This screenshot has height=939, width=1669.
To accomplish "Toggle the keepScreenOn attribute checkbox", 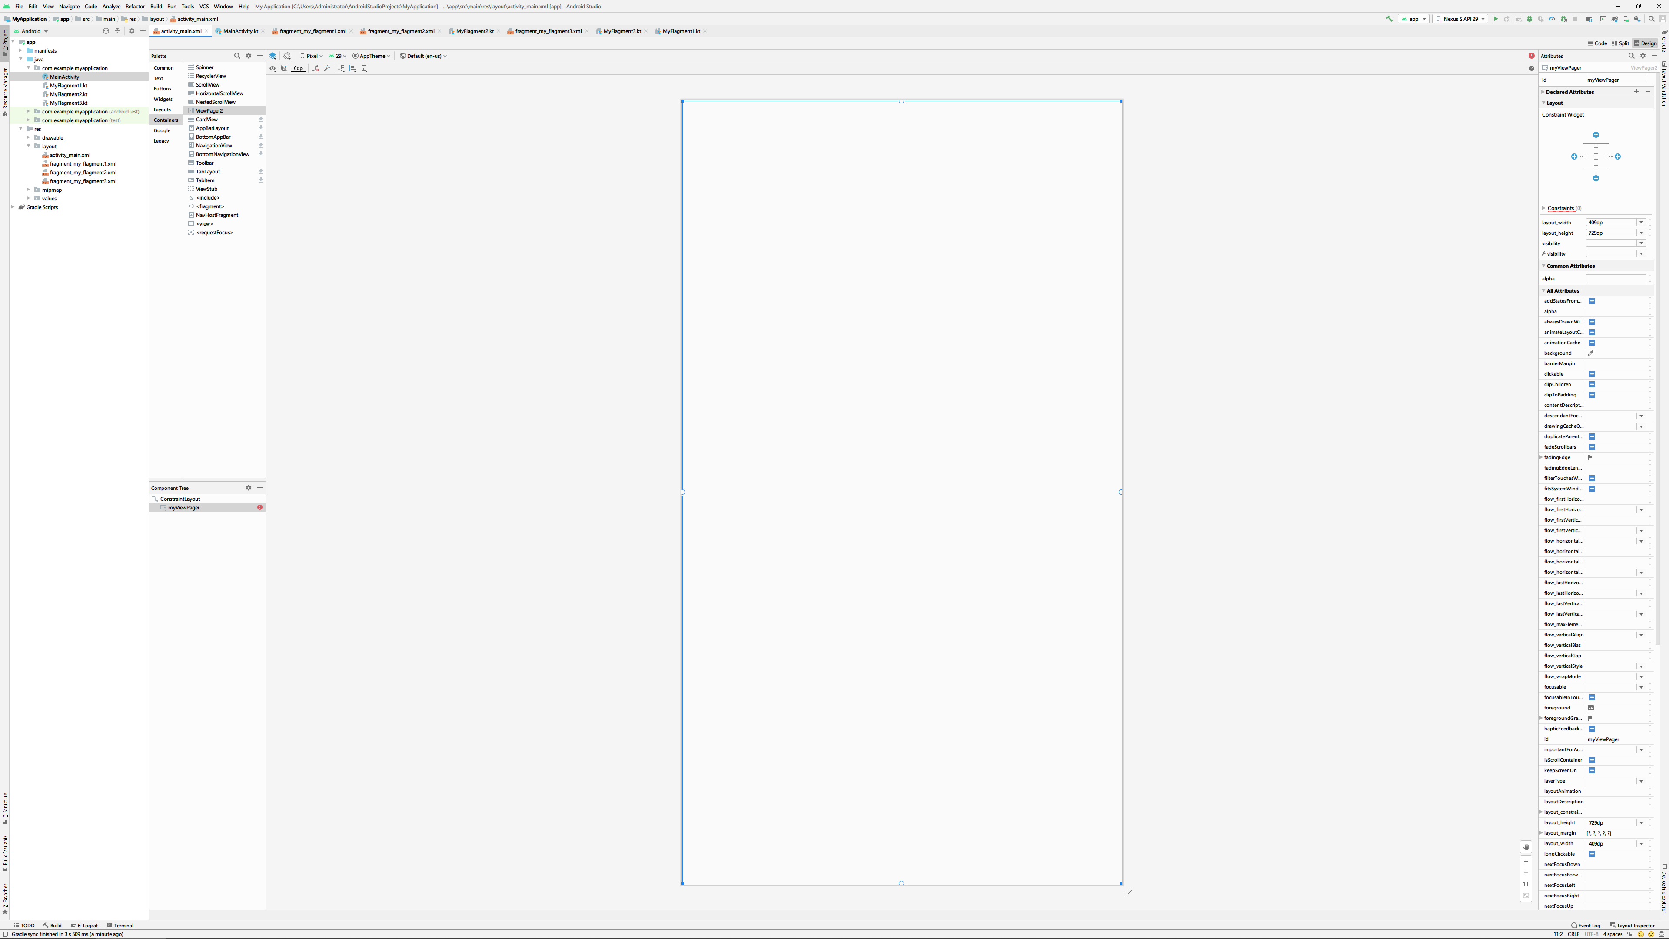I will (x=1592, y=770).
